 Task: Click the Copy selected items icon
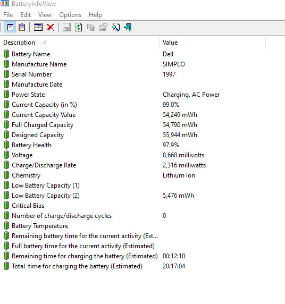click(x=91, y=27)
